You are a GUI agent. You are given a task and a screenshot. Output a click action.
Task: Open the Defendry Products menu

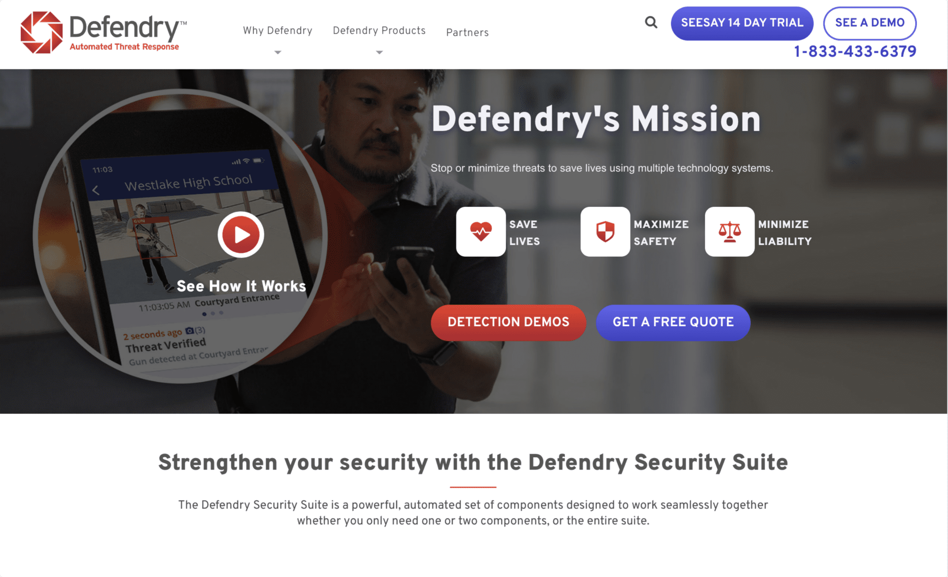[379, 31]
